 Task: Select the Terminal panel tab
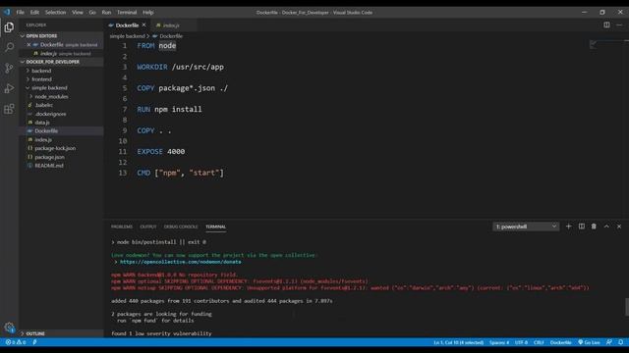point(216,227)
